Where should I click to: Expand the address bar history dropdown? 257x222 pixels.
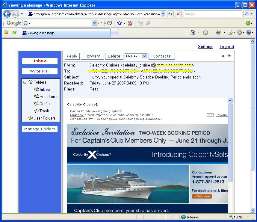163,14
